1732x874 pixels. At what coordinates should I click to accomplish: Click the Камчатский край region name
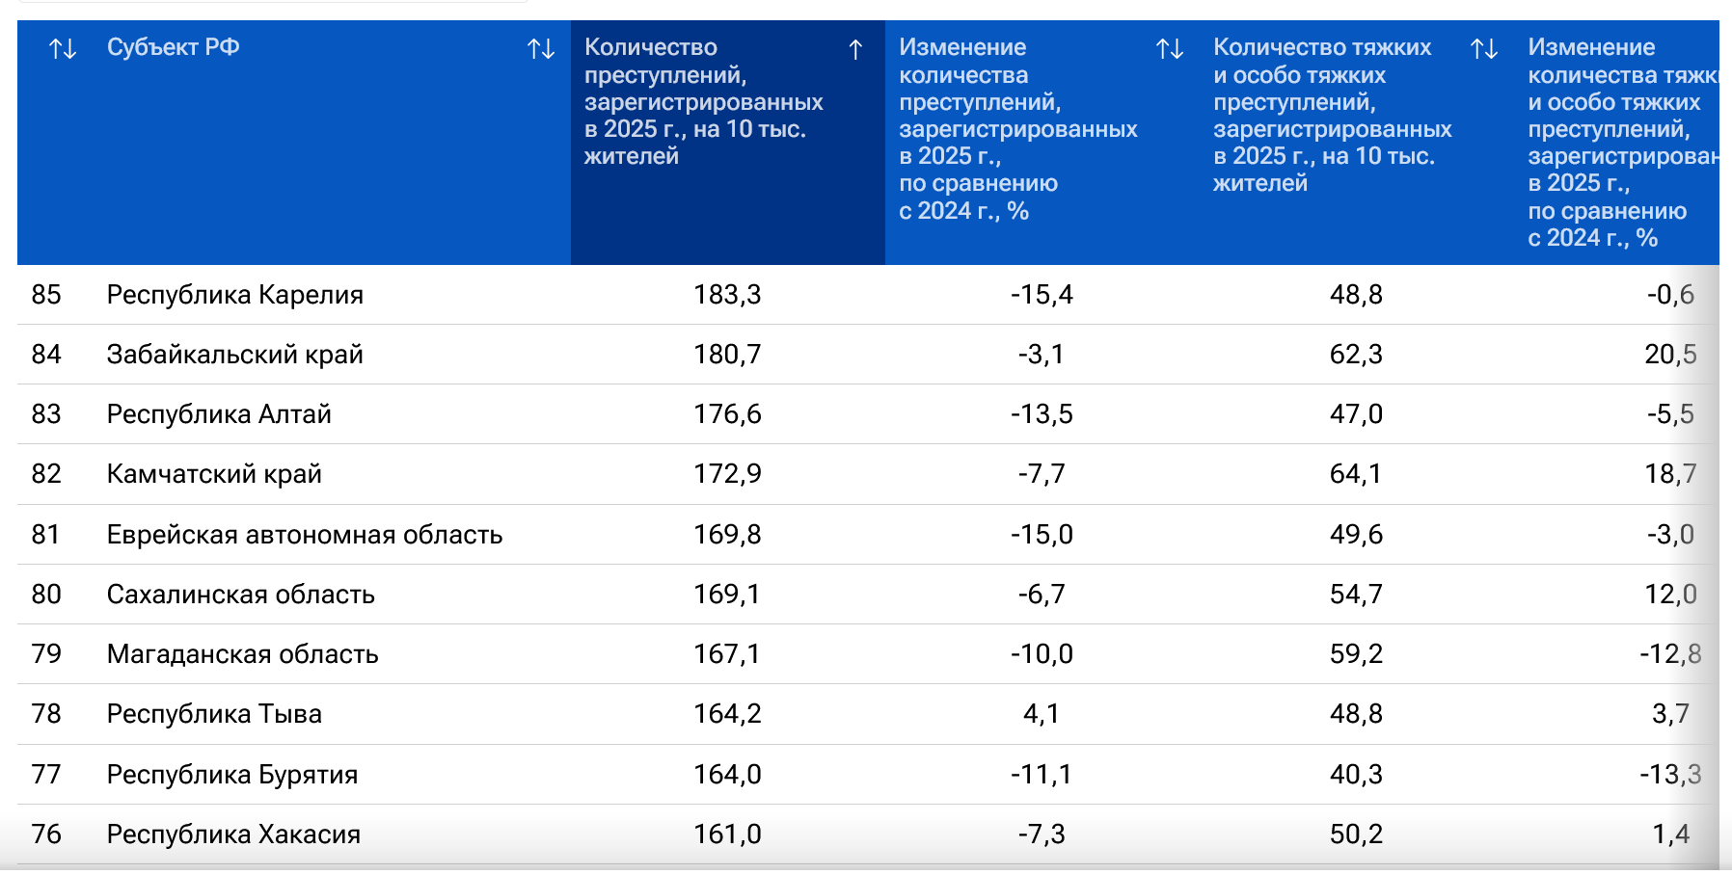214,474
